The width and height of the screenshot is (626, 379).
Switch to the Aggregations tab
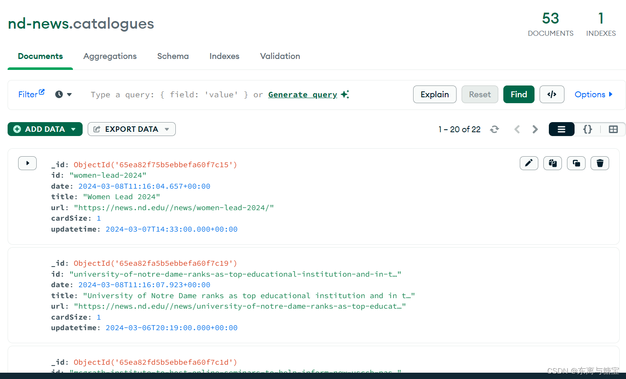pos(110,56)
